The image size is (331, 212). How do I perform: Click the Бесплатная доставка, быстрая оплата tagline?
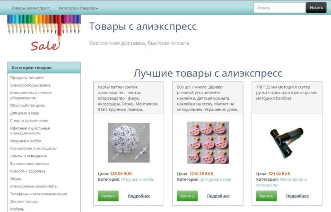(x=139, y=43)
